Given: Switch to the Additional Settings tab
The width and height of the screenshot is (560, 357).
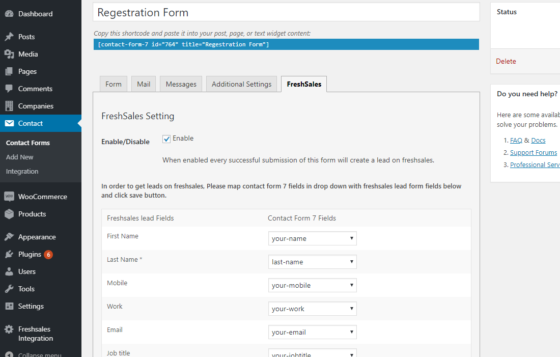Looking at the screenshot, I should pos(241,84).
